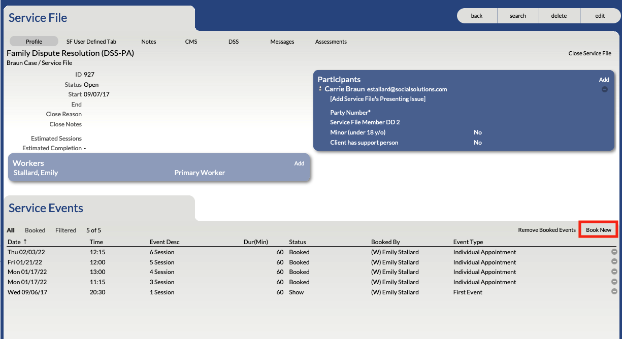The image size is (622, 339).
Task: Select the 4 Session event description
Action: pos(162,272)
